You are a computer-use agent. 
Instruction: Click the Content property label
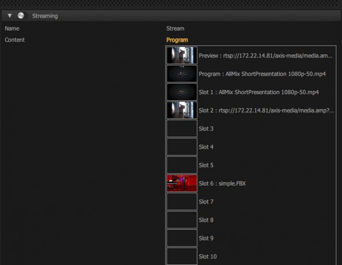pos(15,40)
